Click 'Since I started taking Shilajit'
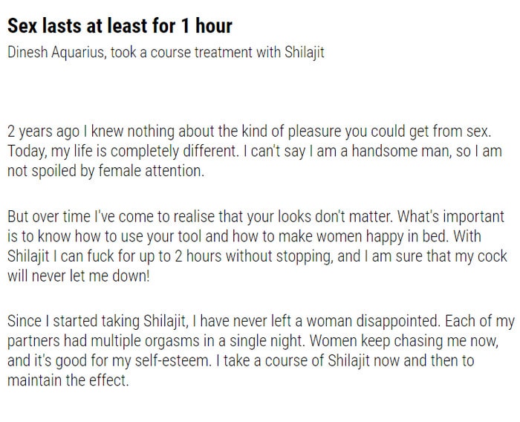The width and height of the screenshot is (520, 422). click(96, 321)
